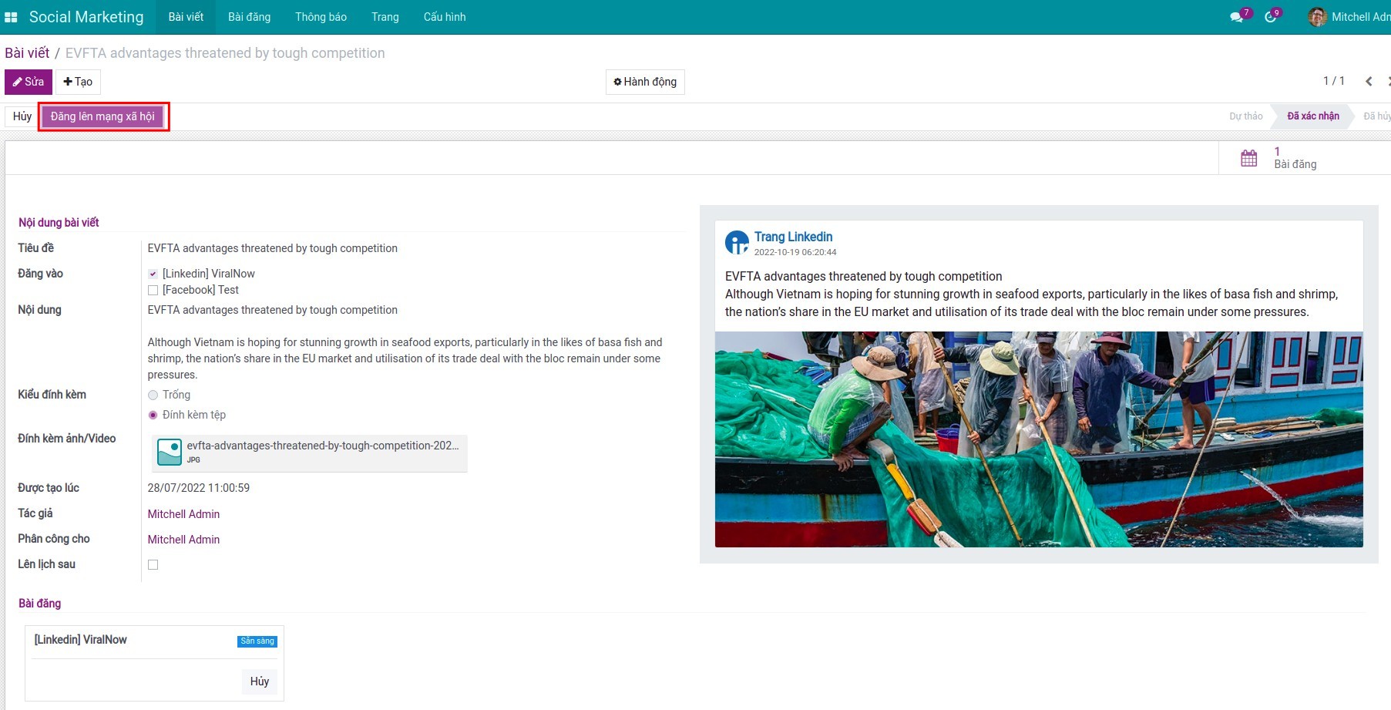Viewport: 1391px width, 710px height.
Task: Select the Trống attachment type radio
Action: 153,395
